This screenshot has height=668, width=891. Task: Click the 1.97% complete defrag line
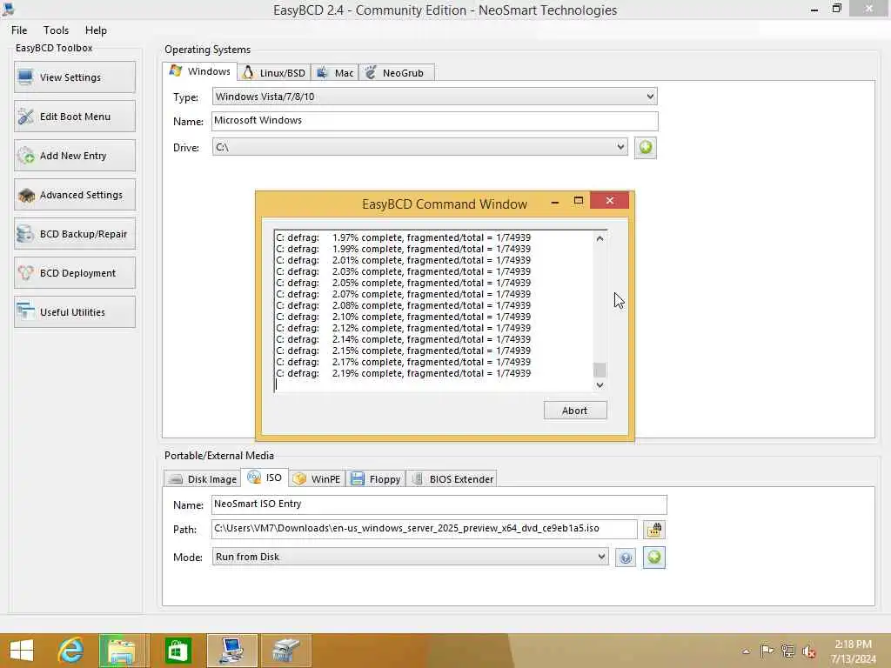pos(404,237)
